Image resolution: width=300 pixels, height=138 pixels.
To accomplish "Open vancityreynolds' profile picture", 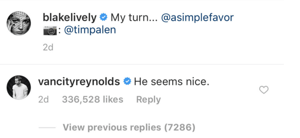I will tap(19, 87).
